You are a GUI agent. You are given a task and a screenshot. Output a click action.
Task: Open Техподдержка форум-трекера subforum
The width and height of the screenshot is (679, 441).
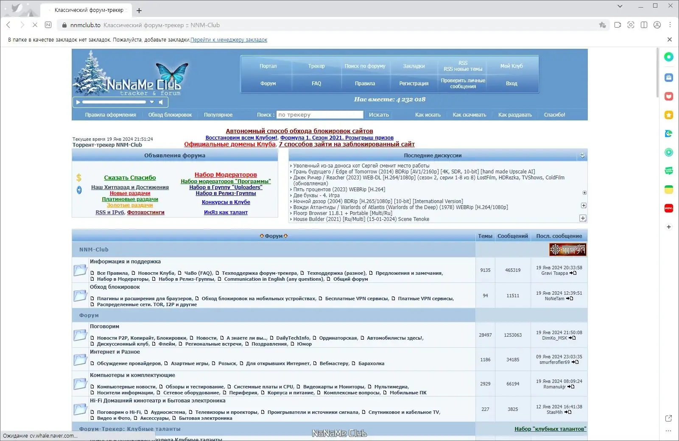coord(259,273)
